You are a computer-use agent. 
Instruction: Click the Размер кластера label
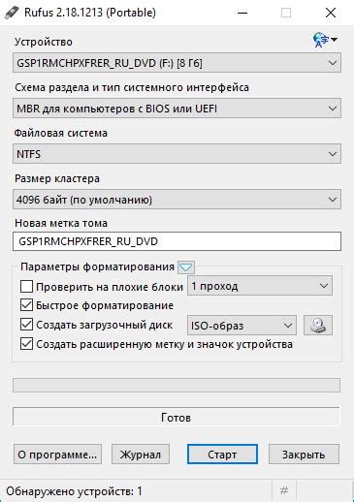pos(57,178)
